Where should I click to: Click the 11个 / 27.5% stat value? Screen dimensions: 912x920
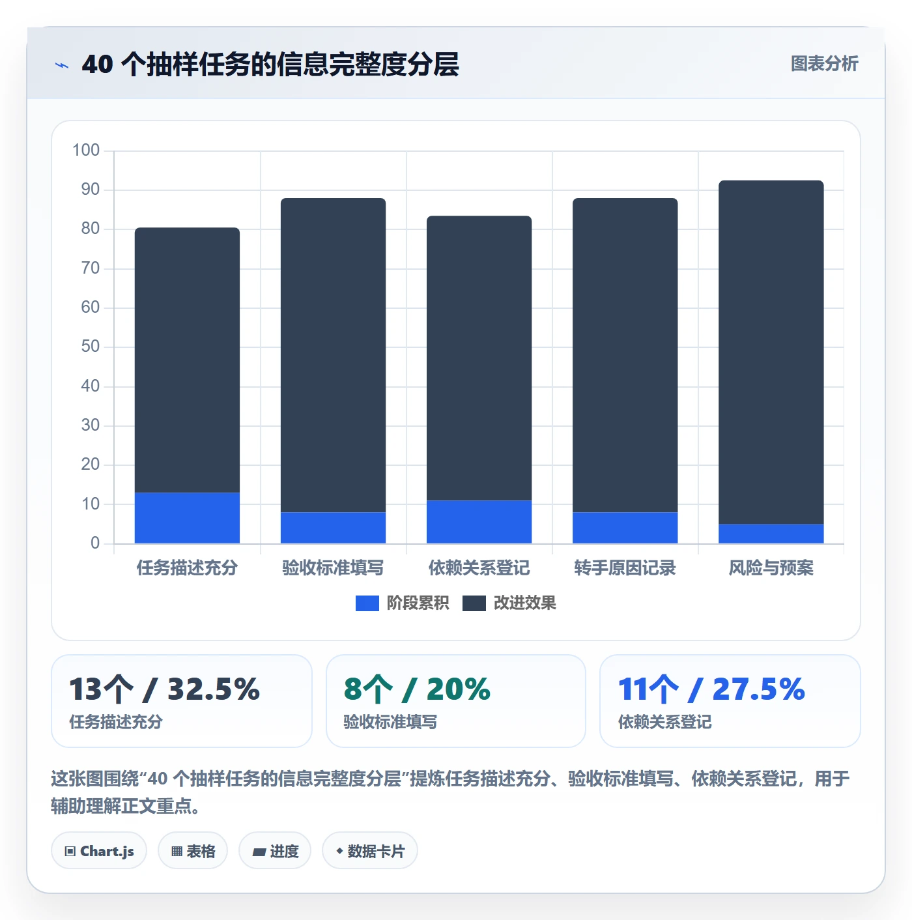pyautogui.click(x=711, y=689)
